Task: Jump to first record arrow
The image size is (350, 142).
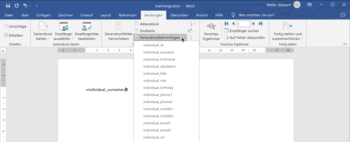Action: point(226,24)
